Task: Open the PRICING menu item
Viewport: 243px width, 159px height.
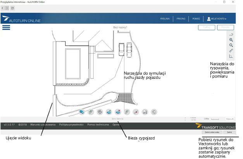Action: 181,19
